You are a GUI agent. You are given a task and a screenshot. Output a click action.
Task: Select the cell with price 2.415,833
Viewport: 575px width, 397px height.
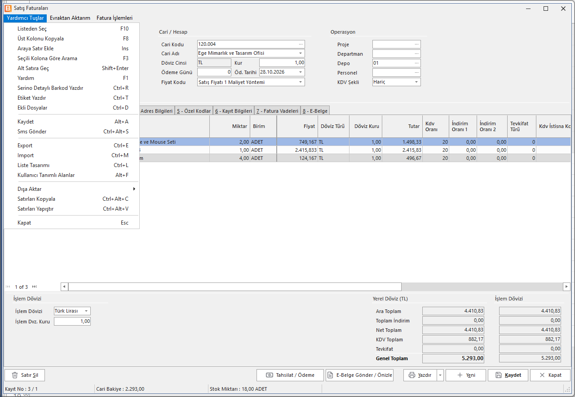pos(297,150)
